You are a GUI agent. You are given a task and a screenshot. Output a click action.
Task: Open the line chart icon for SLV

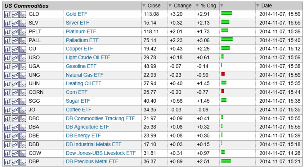pyautogui.click(x=15, y=23)
